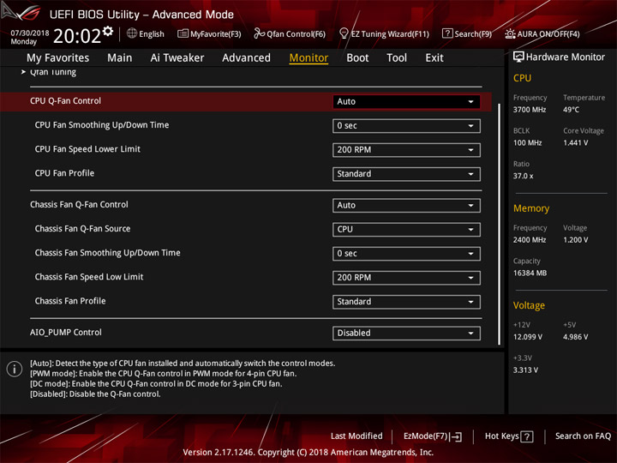
Task: Open Chassis Fan Speed Low Limit dropdown
Action: [406, 278]
